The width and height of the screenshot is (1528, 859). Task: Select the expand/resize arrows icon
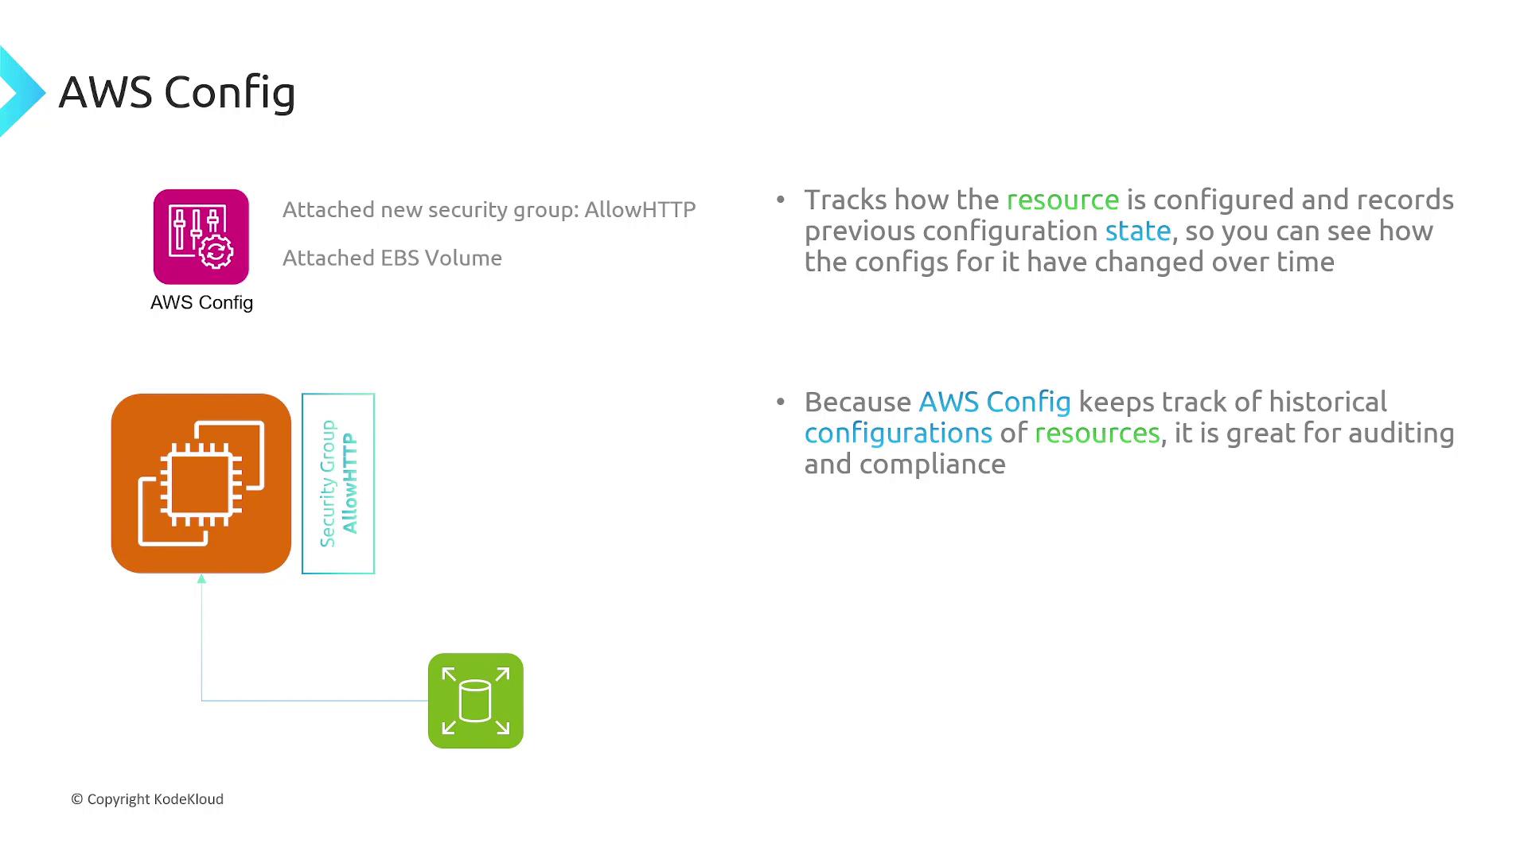pos(475,700)
